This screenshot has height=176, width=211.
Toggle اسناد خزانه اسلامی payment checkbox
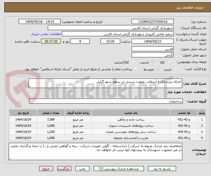tap(136, 68)
